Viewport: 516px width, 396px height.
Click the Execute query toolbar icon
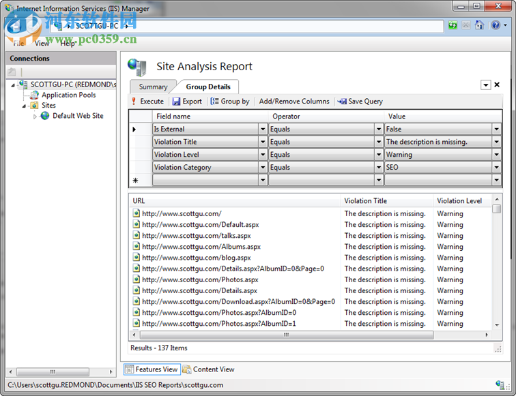point(134,102)
